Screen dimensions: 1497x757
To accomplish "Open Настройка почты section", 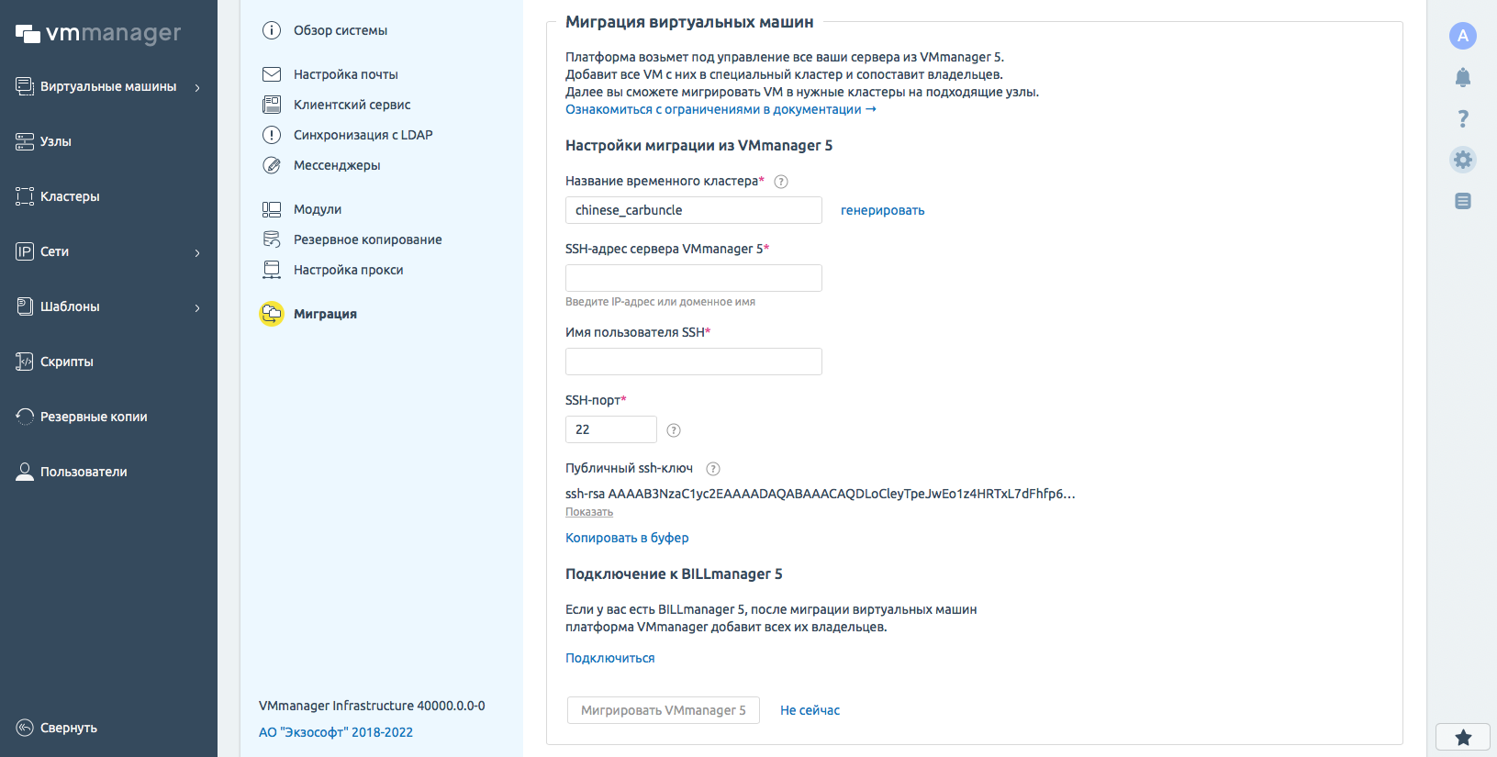I will pos(346,74).
